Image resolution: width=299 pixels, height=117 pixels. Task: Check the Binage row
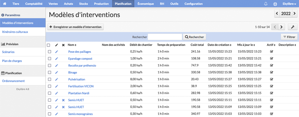(x=49, y=72)
